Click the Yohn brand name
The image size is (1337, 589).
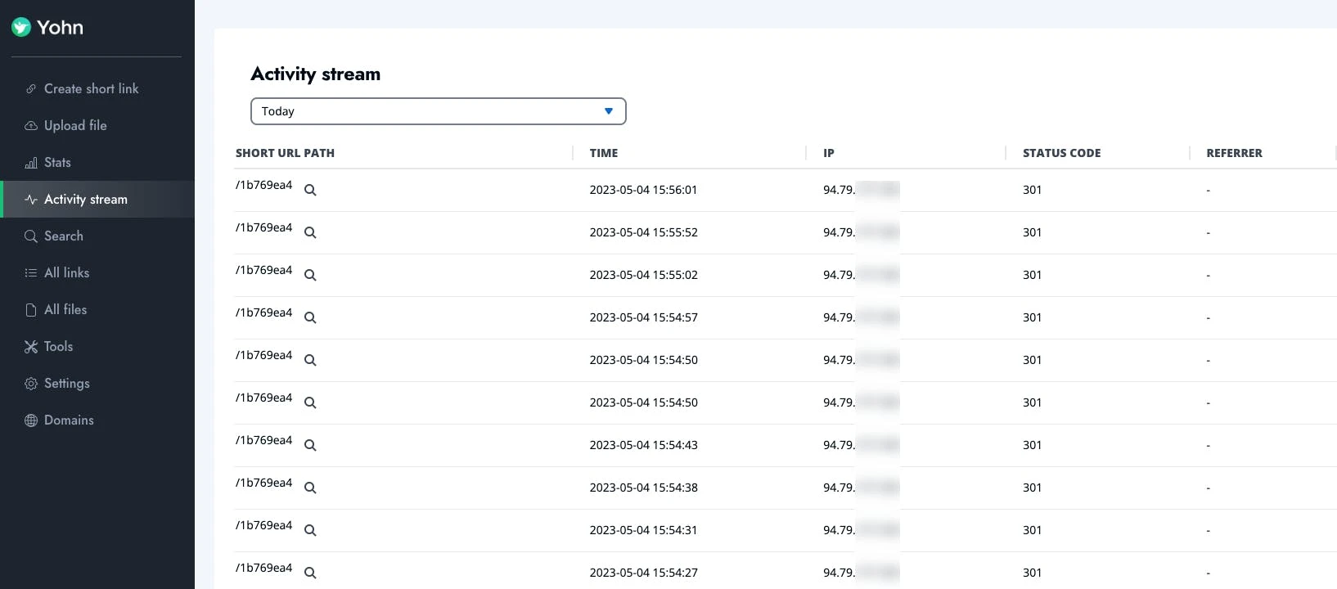coord(60,28)
